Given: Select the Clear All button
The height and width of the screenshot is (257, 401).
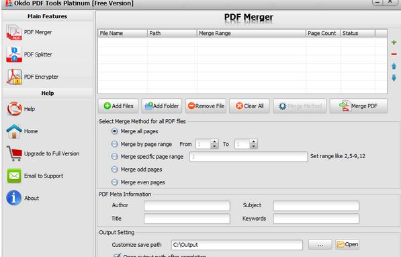Looking at the screenshot, I should coord(249,106).
